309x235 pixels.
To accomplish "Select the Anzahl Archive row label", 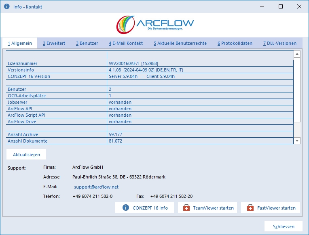I will (23, 134).
